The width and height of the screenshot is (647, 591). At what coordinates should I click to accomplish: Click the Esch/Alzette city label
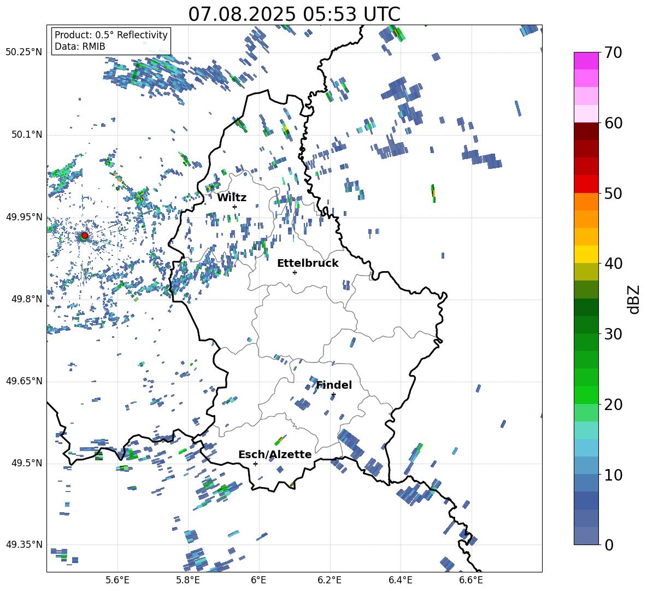(x=275, y=455)
